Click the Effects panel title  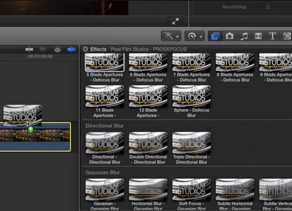[98, 49]
